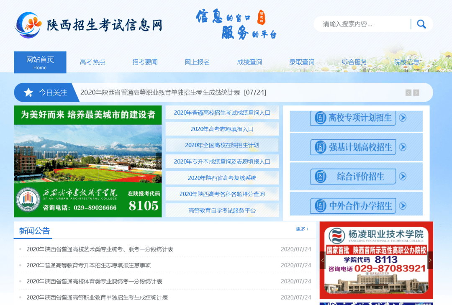Select the 录取查询 navigation item

[x=302, y=62]
